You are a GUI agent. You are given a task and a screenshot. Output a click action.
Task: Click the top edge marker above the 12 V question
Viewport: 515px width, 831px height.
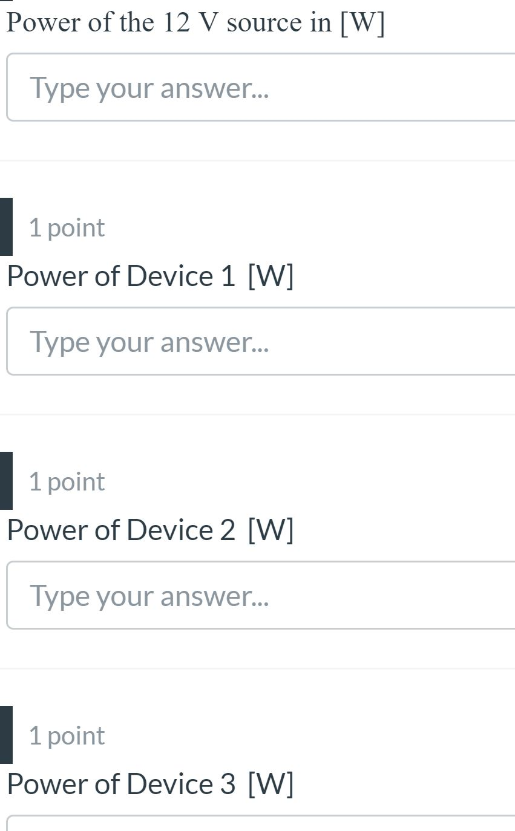tap(5, 2)
